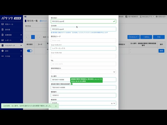The image size is (167, 125).
Task: Open the ガイド help link
Action: point(43,21)
